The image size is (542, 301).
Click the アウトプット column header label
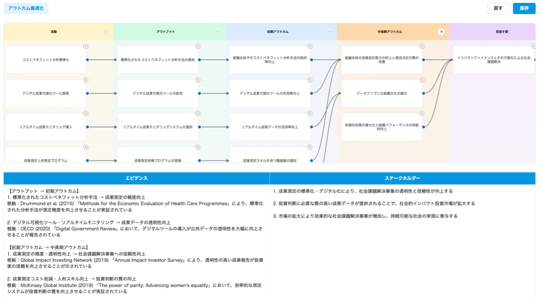click(x=166, y=32)
